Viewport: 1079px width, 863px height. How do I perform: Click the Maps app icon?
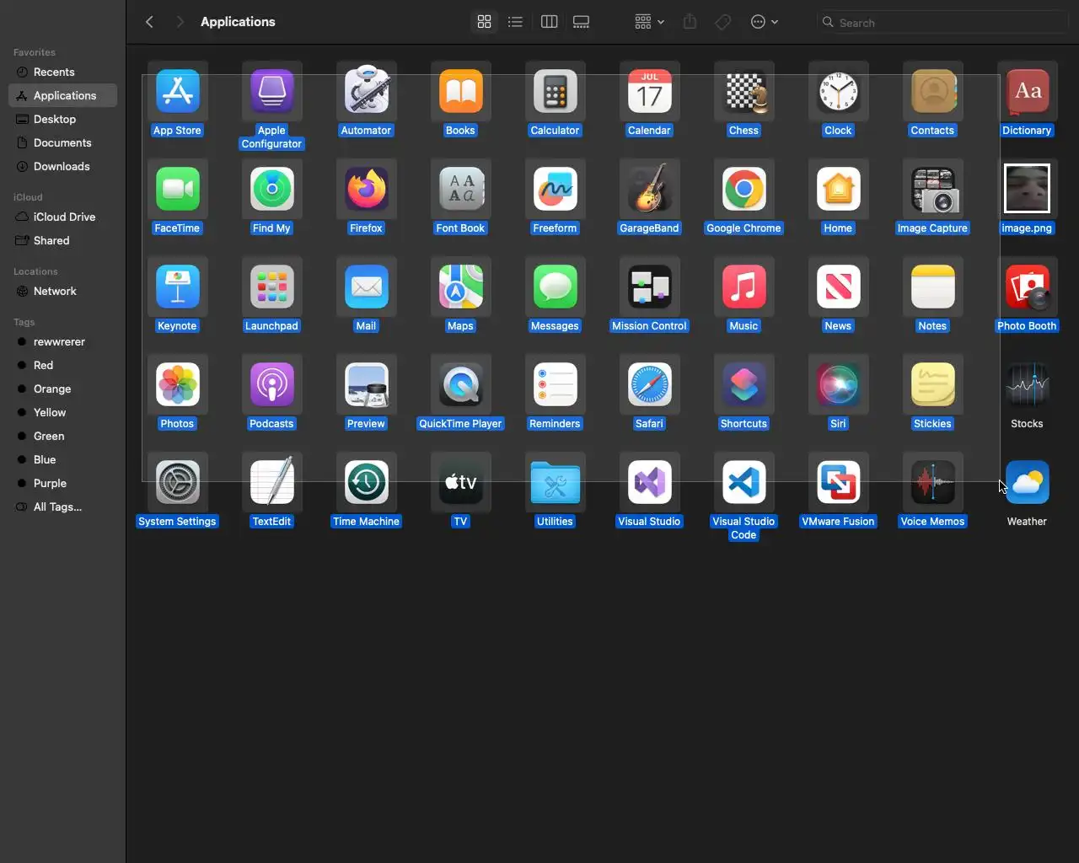coord(460,287)
